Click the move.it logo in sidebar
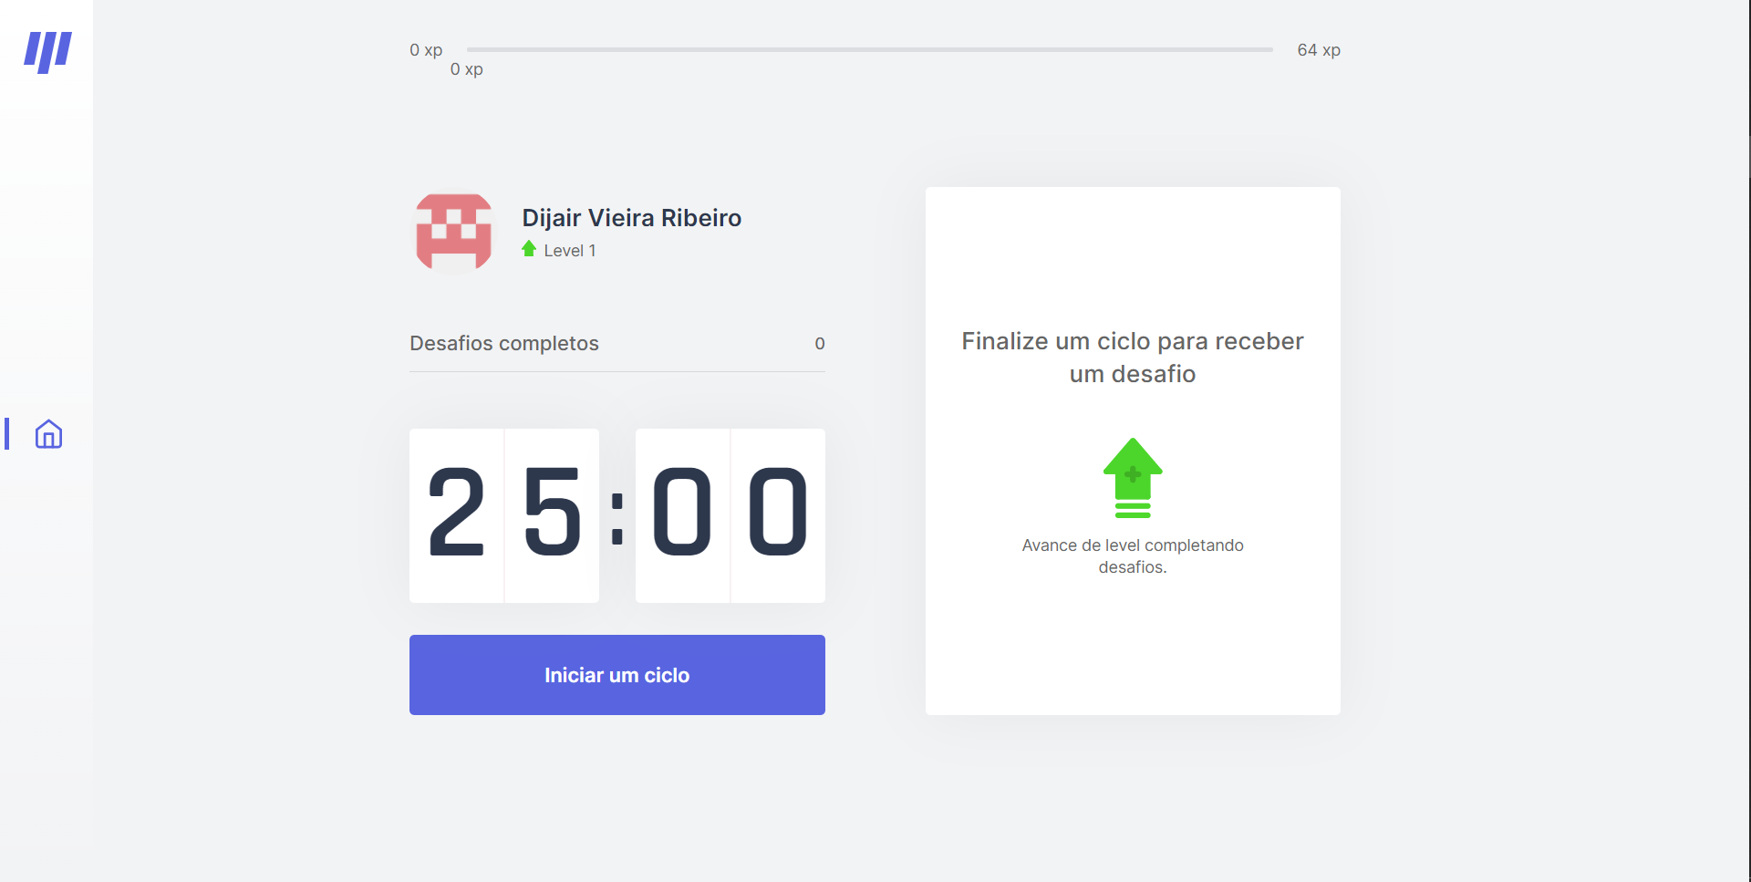 point(47,52)
